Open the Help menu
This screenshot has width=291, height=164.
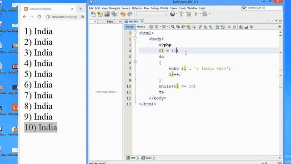click(x=202, y=8)
